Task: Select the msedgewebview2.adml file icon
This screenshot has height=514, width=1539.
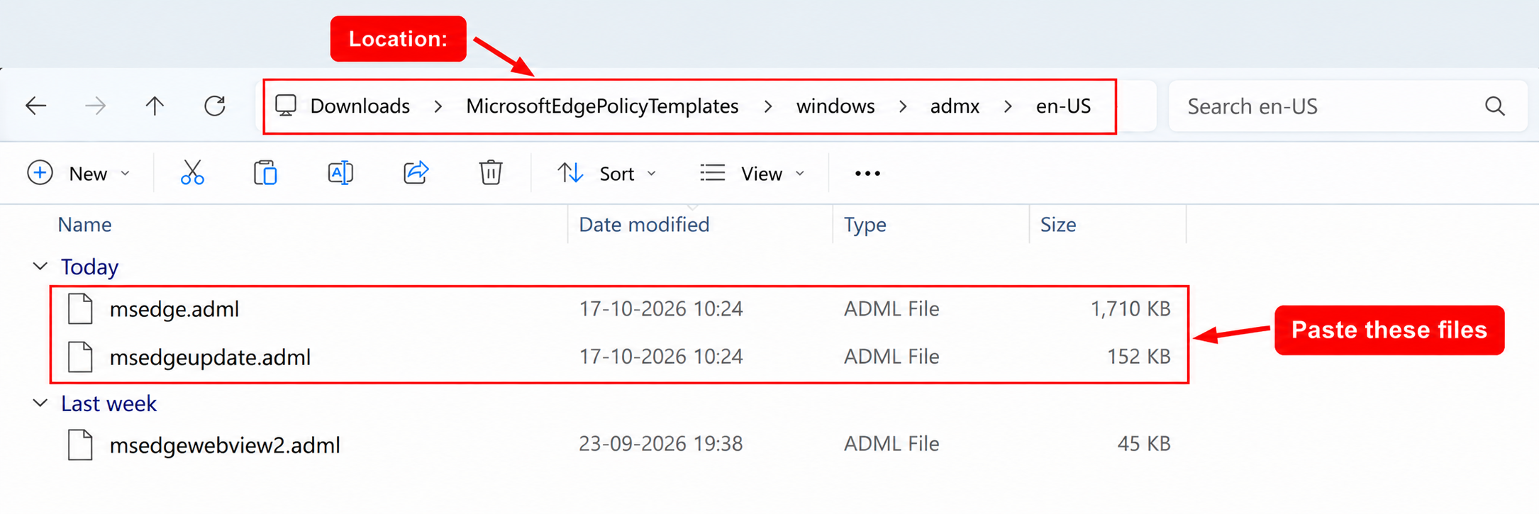Action: click(80, 445)
